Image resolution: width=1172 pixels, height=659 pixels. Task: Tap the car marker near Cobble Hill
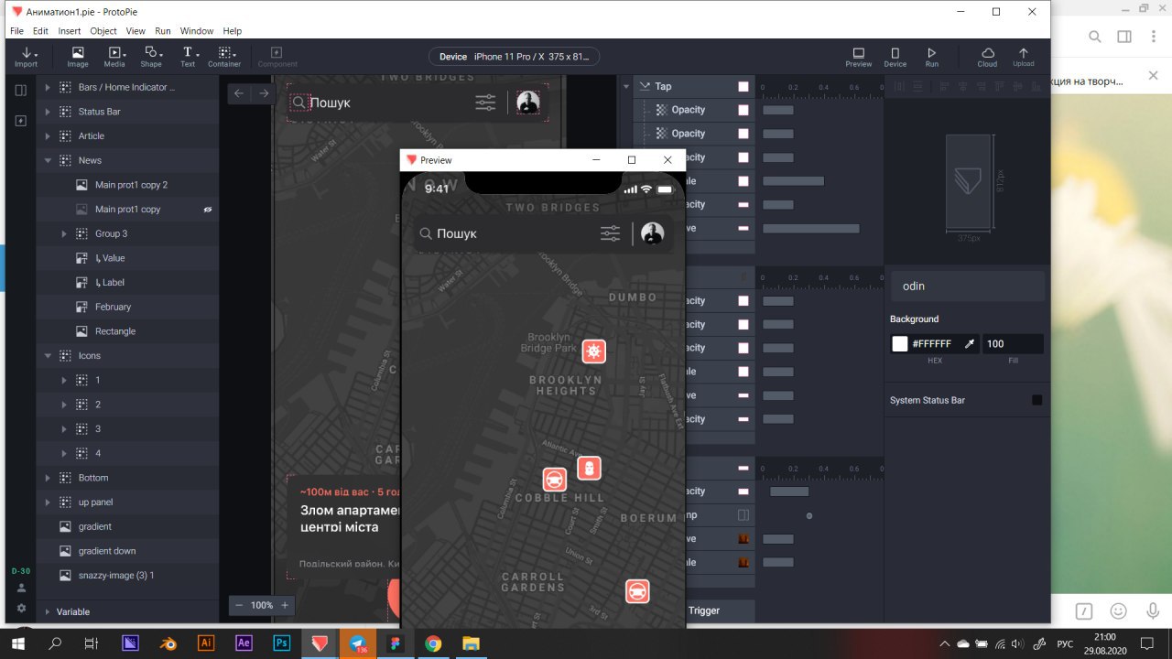pos(555,480)
